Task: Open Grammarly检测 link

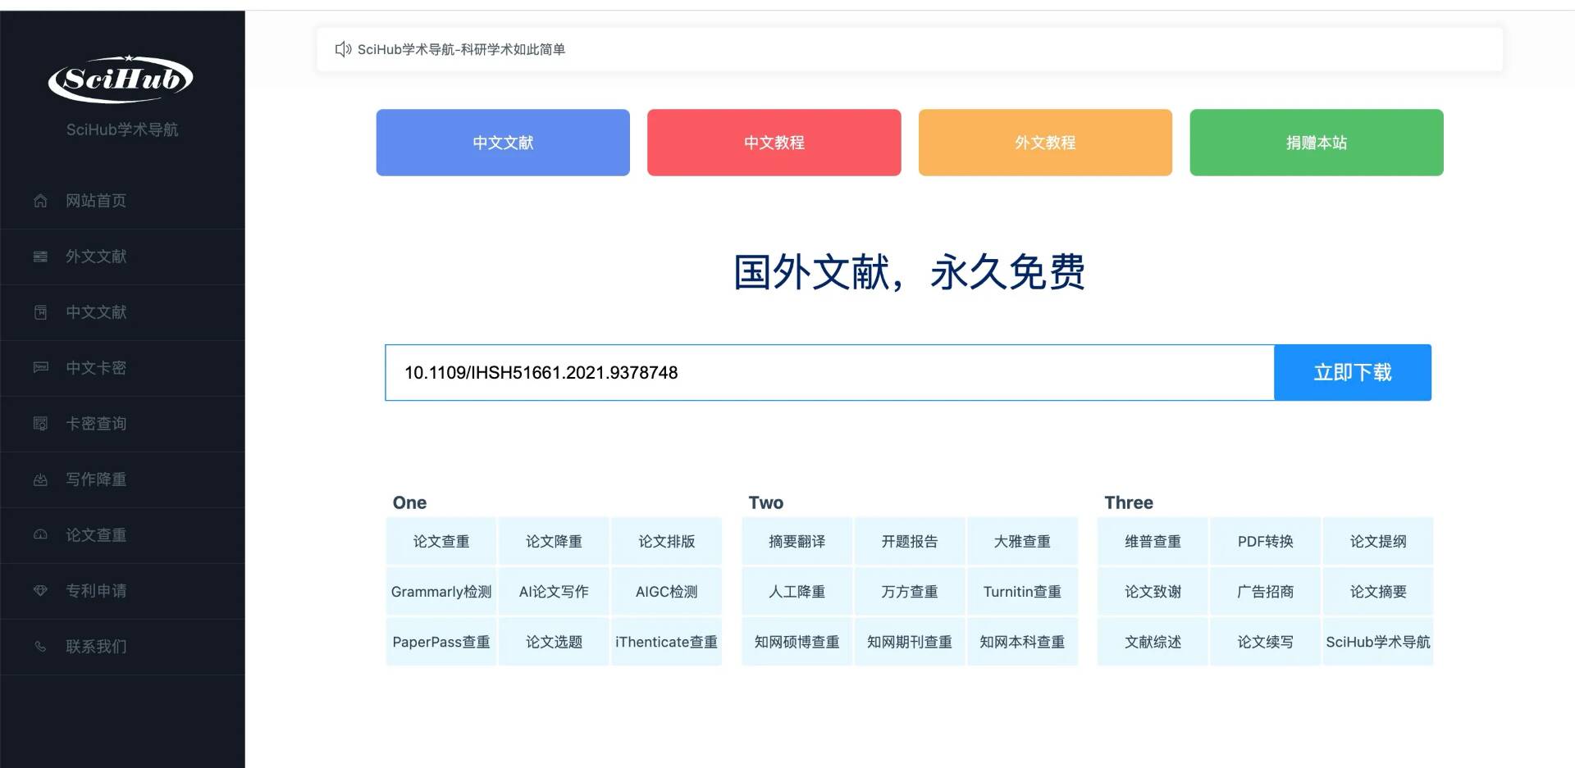Action: pyautogui.click(x=441, y=592)
